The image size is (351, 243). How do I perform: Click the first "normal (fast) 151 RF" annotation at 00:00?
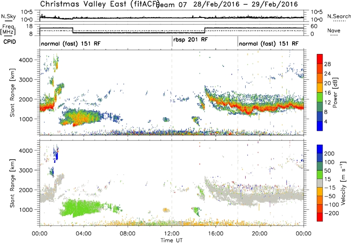tap(71, 43)
